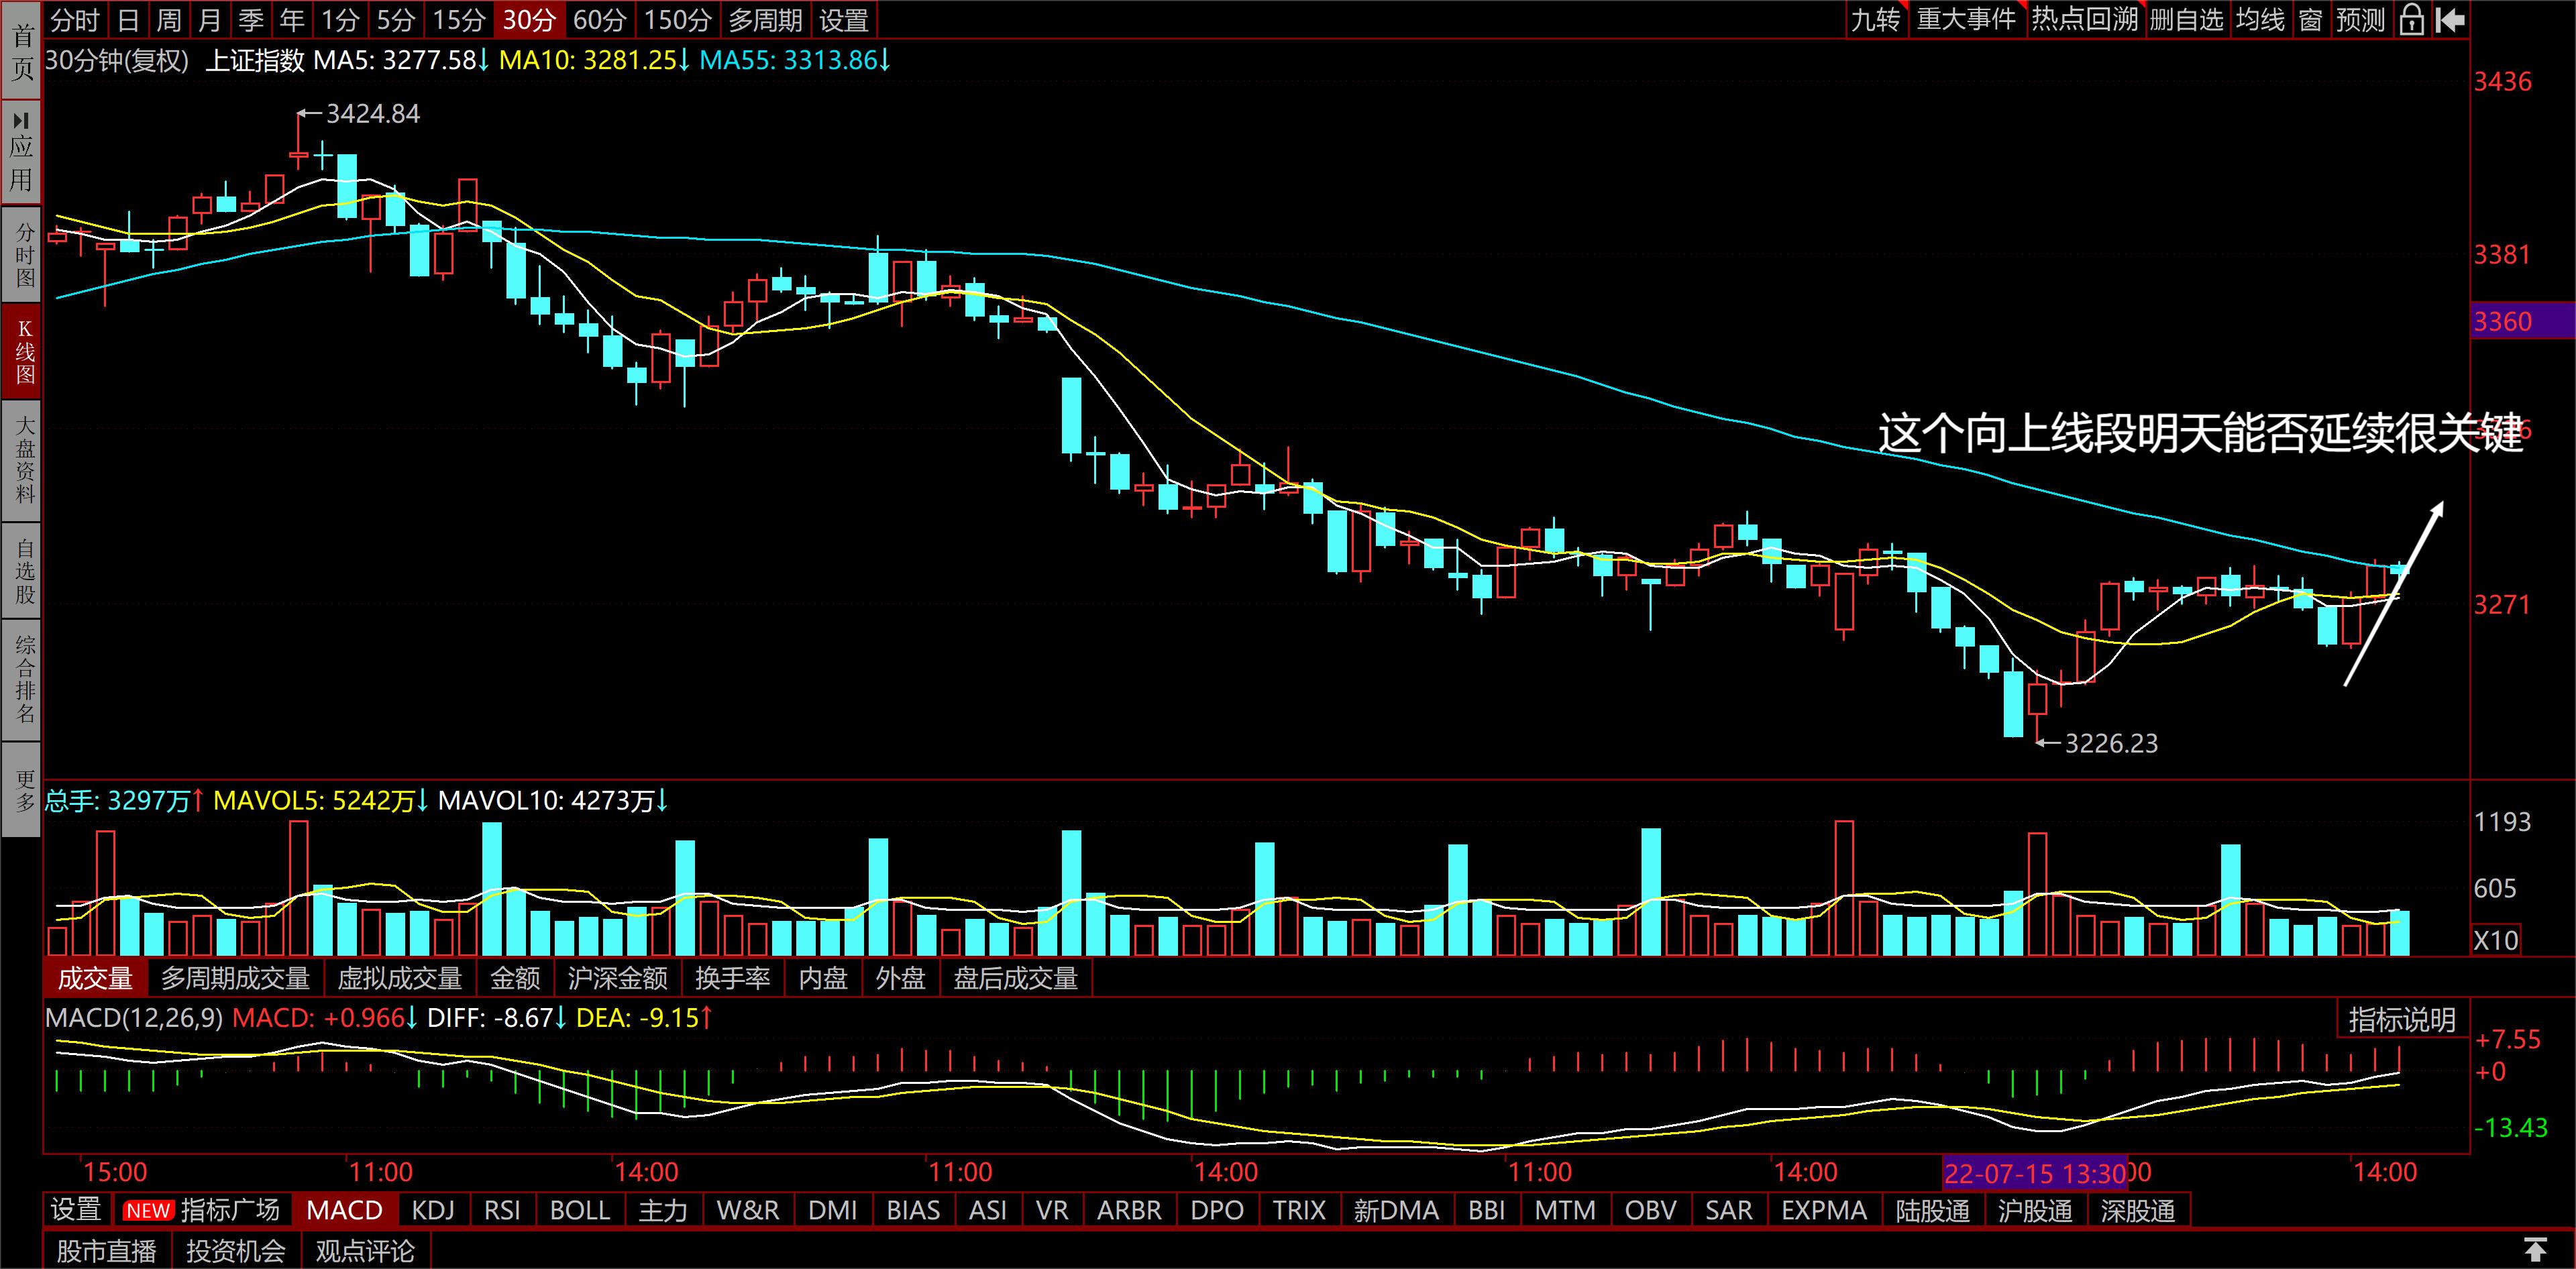Viewport: 2576px width, 1269px height.
Task: Click the X10 volume scale button
Action: (2496, 941)
